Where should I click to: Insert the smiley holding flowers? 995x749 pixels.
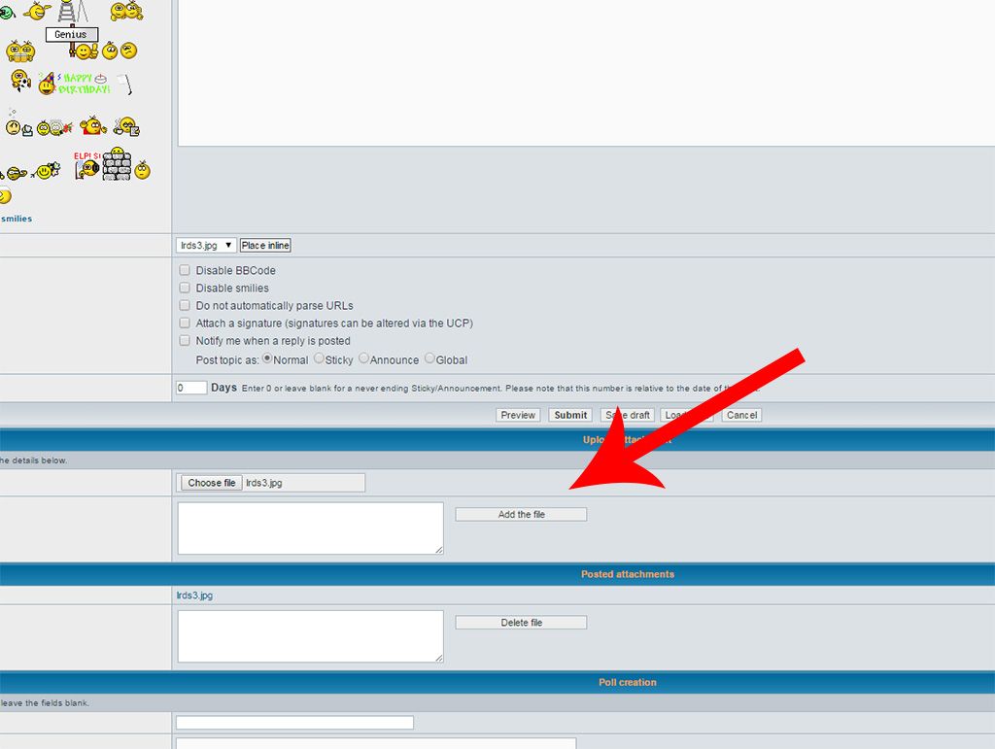click(x=46, y=171)
